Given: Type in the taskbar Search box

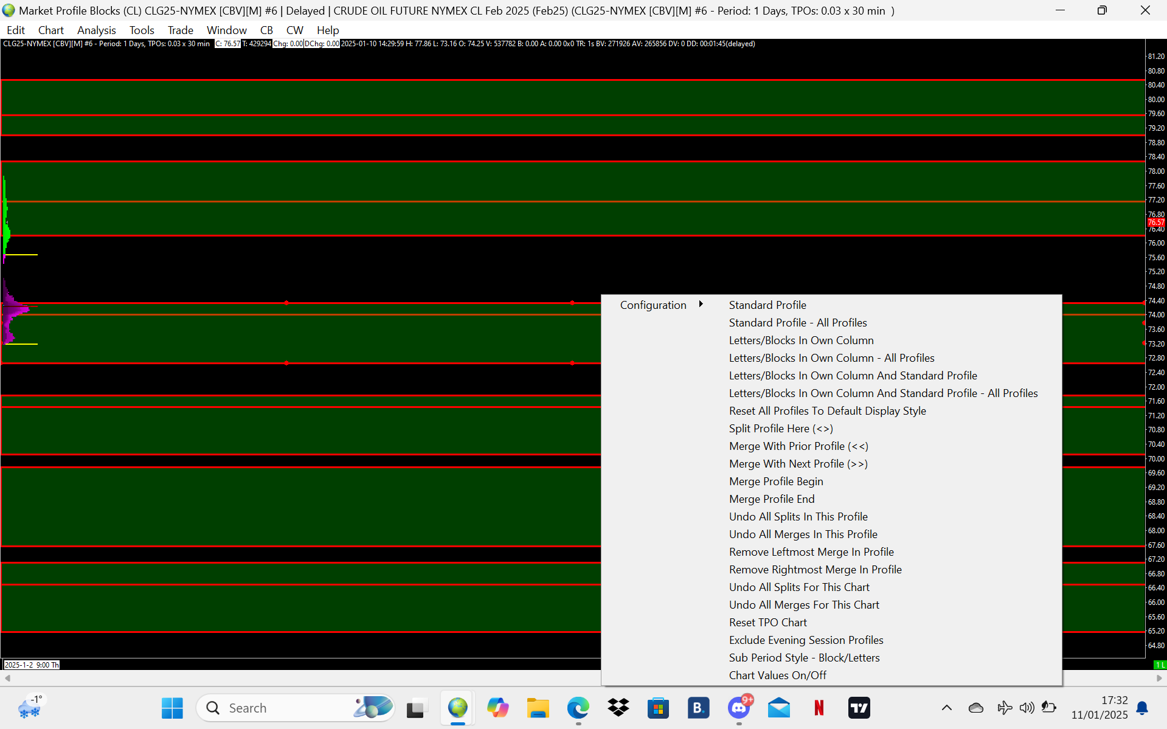Looking at the screenshot, I should pos(286,708).
